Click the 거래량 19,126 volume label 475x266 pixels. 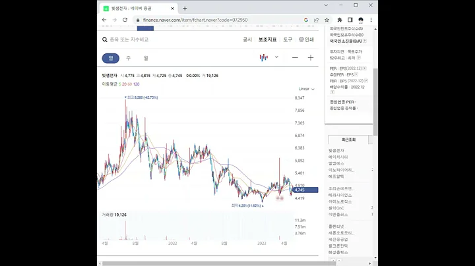[114, 215]
